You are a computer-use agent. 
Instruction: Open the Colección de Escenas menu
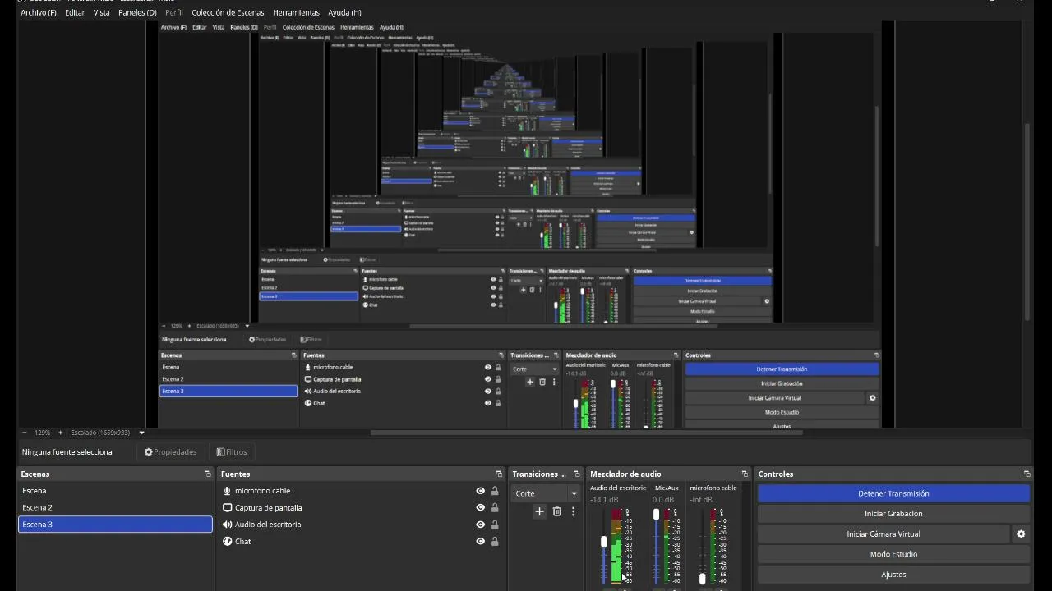pos(228,12)
